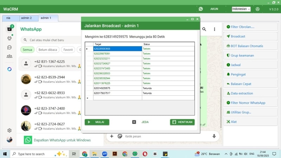Screen dimensions: 281x158
Task: Click the search magnifier in chat header
Action: 204,29
